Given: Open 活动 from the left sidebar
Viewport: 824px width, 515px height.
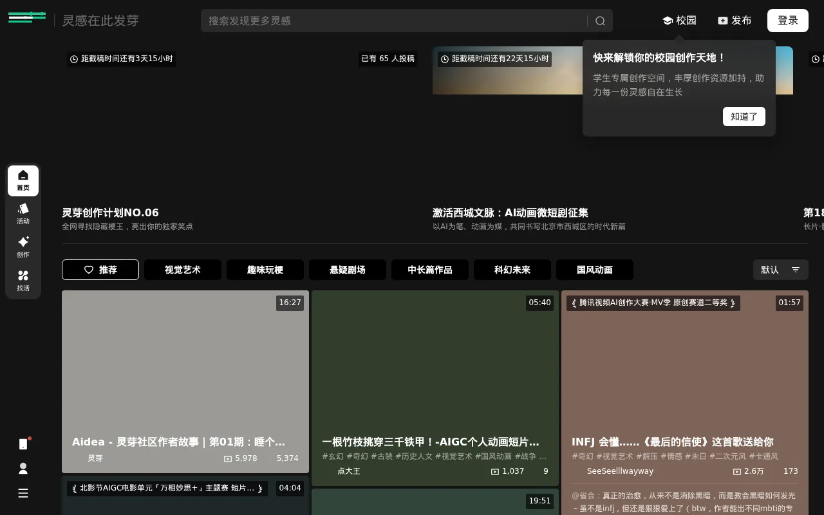Looking at the screenshot, I should click(x=23, y=214).
